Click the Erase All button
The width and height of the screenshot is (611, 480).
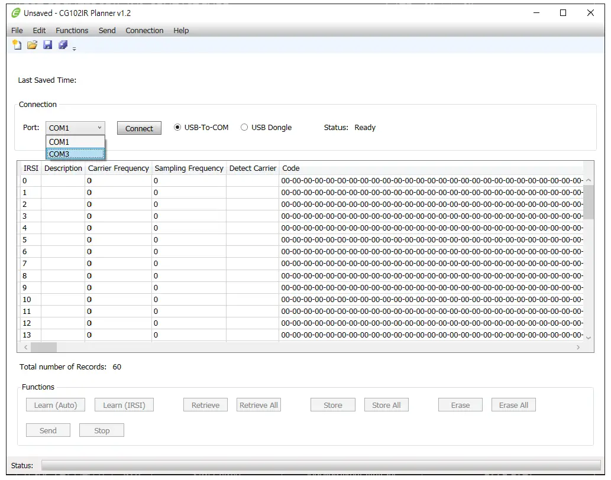pyautogui.click(x=513, y=405)
